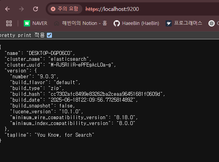
Task: Click the "lucene_version" key
Action: pos(32,112)
